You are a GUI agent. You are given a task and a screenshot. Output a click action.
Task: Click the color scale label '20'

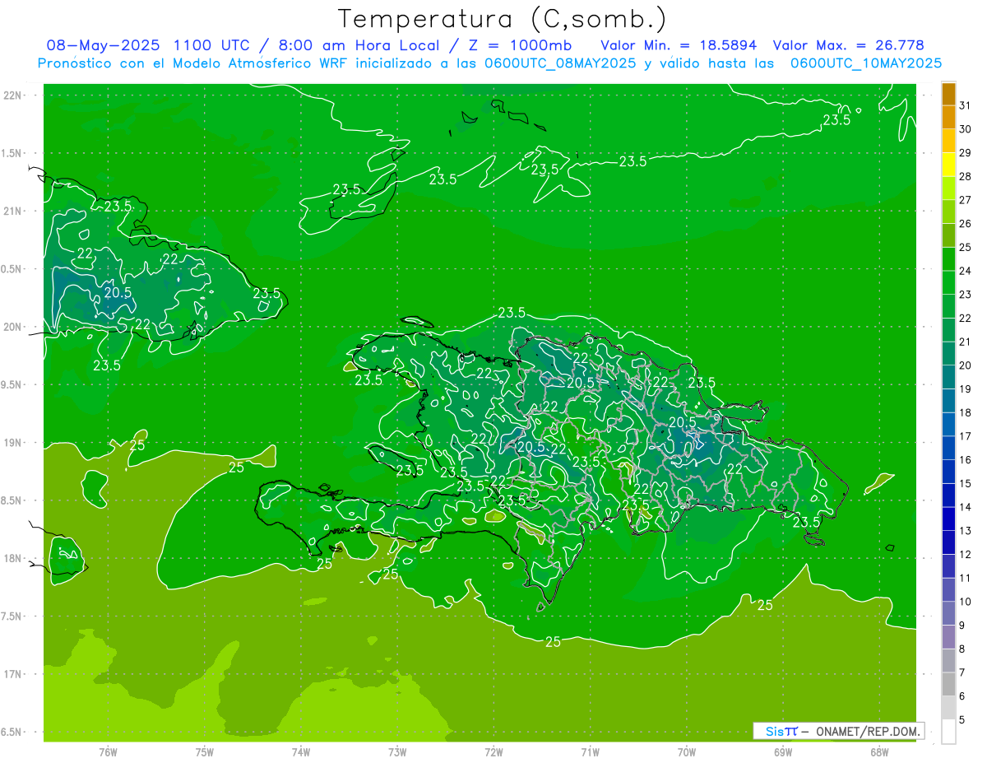[x=966, y=365]
